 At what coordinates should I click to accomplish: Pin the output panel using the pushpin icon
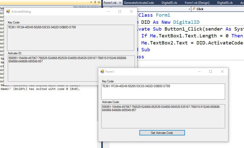coord(95,2)
